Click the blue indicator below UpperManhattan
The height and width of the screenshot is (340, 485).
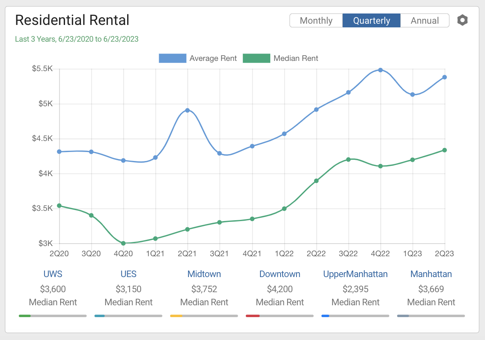(326, 315)
